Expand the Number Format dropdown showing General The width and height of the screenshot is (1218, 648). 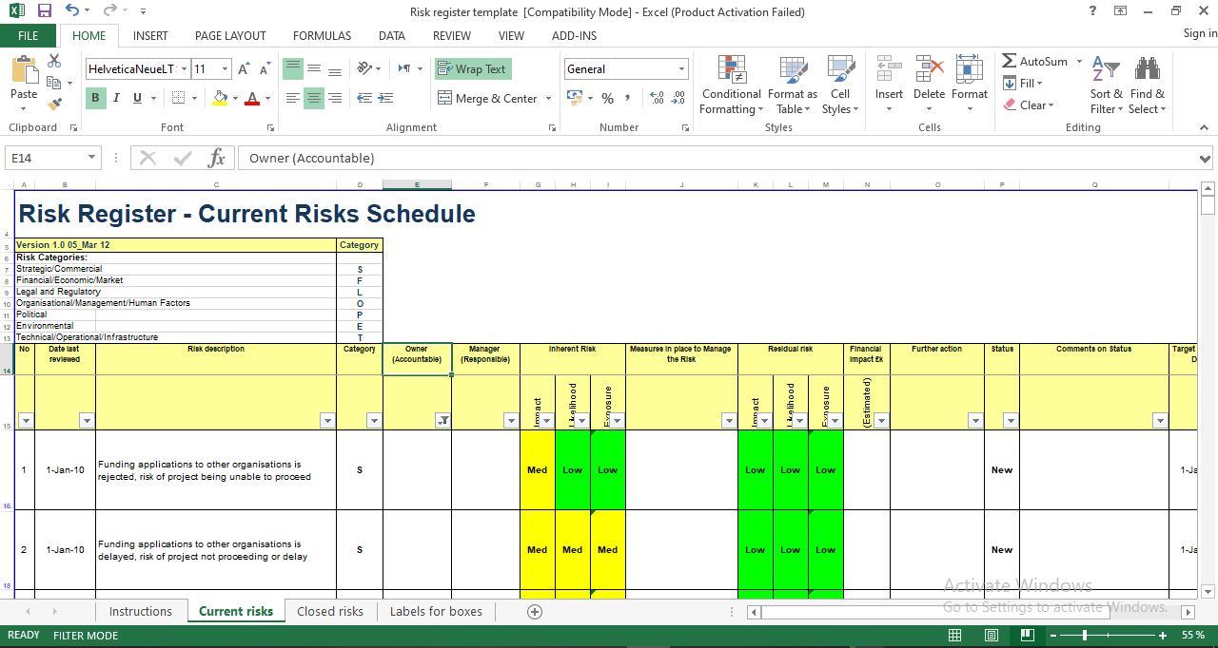682,68
